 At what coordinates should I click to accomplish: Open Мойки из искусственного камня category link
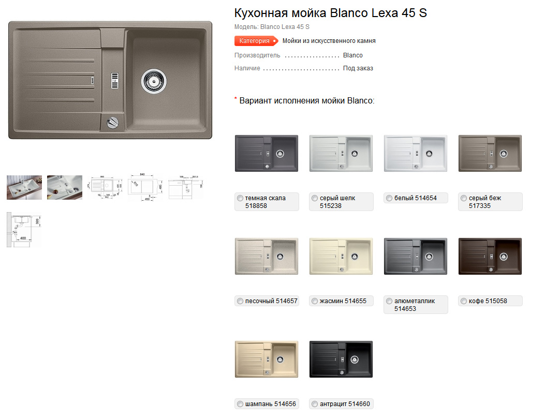click(x=329, y=41)
